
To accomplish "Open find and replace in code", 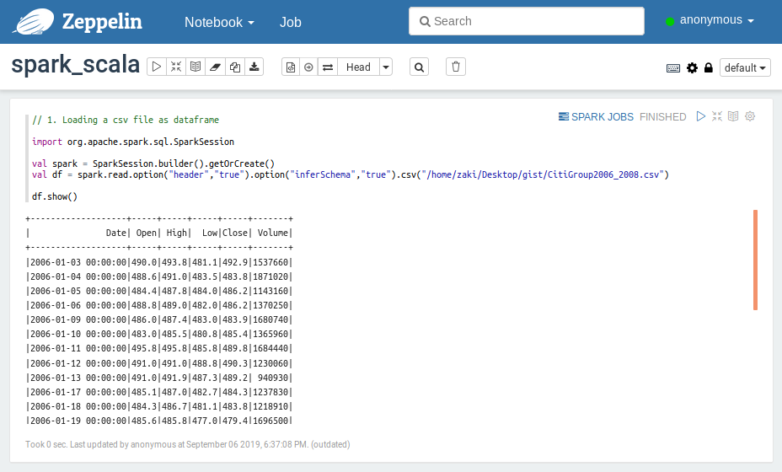I will click(420, 67).
